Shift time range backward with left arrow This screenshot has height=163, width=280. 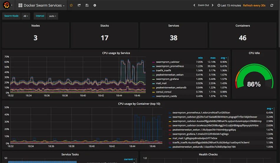point(194,5)
